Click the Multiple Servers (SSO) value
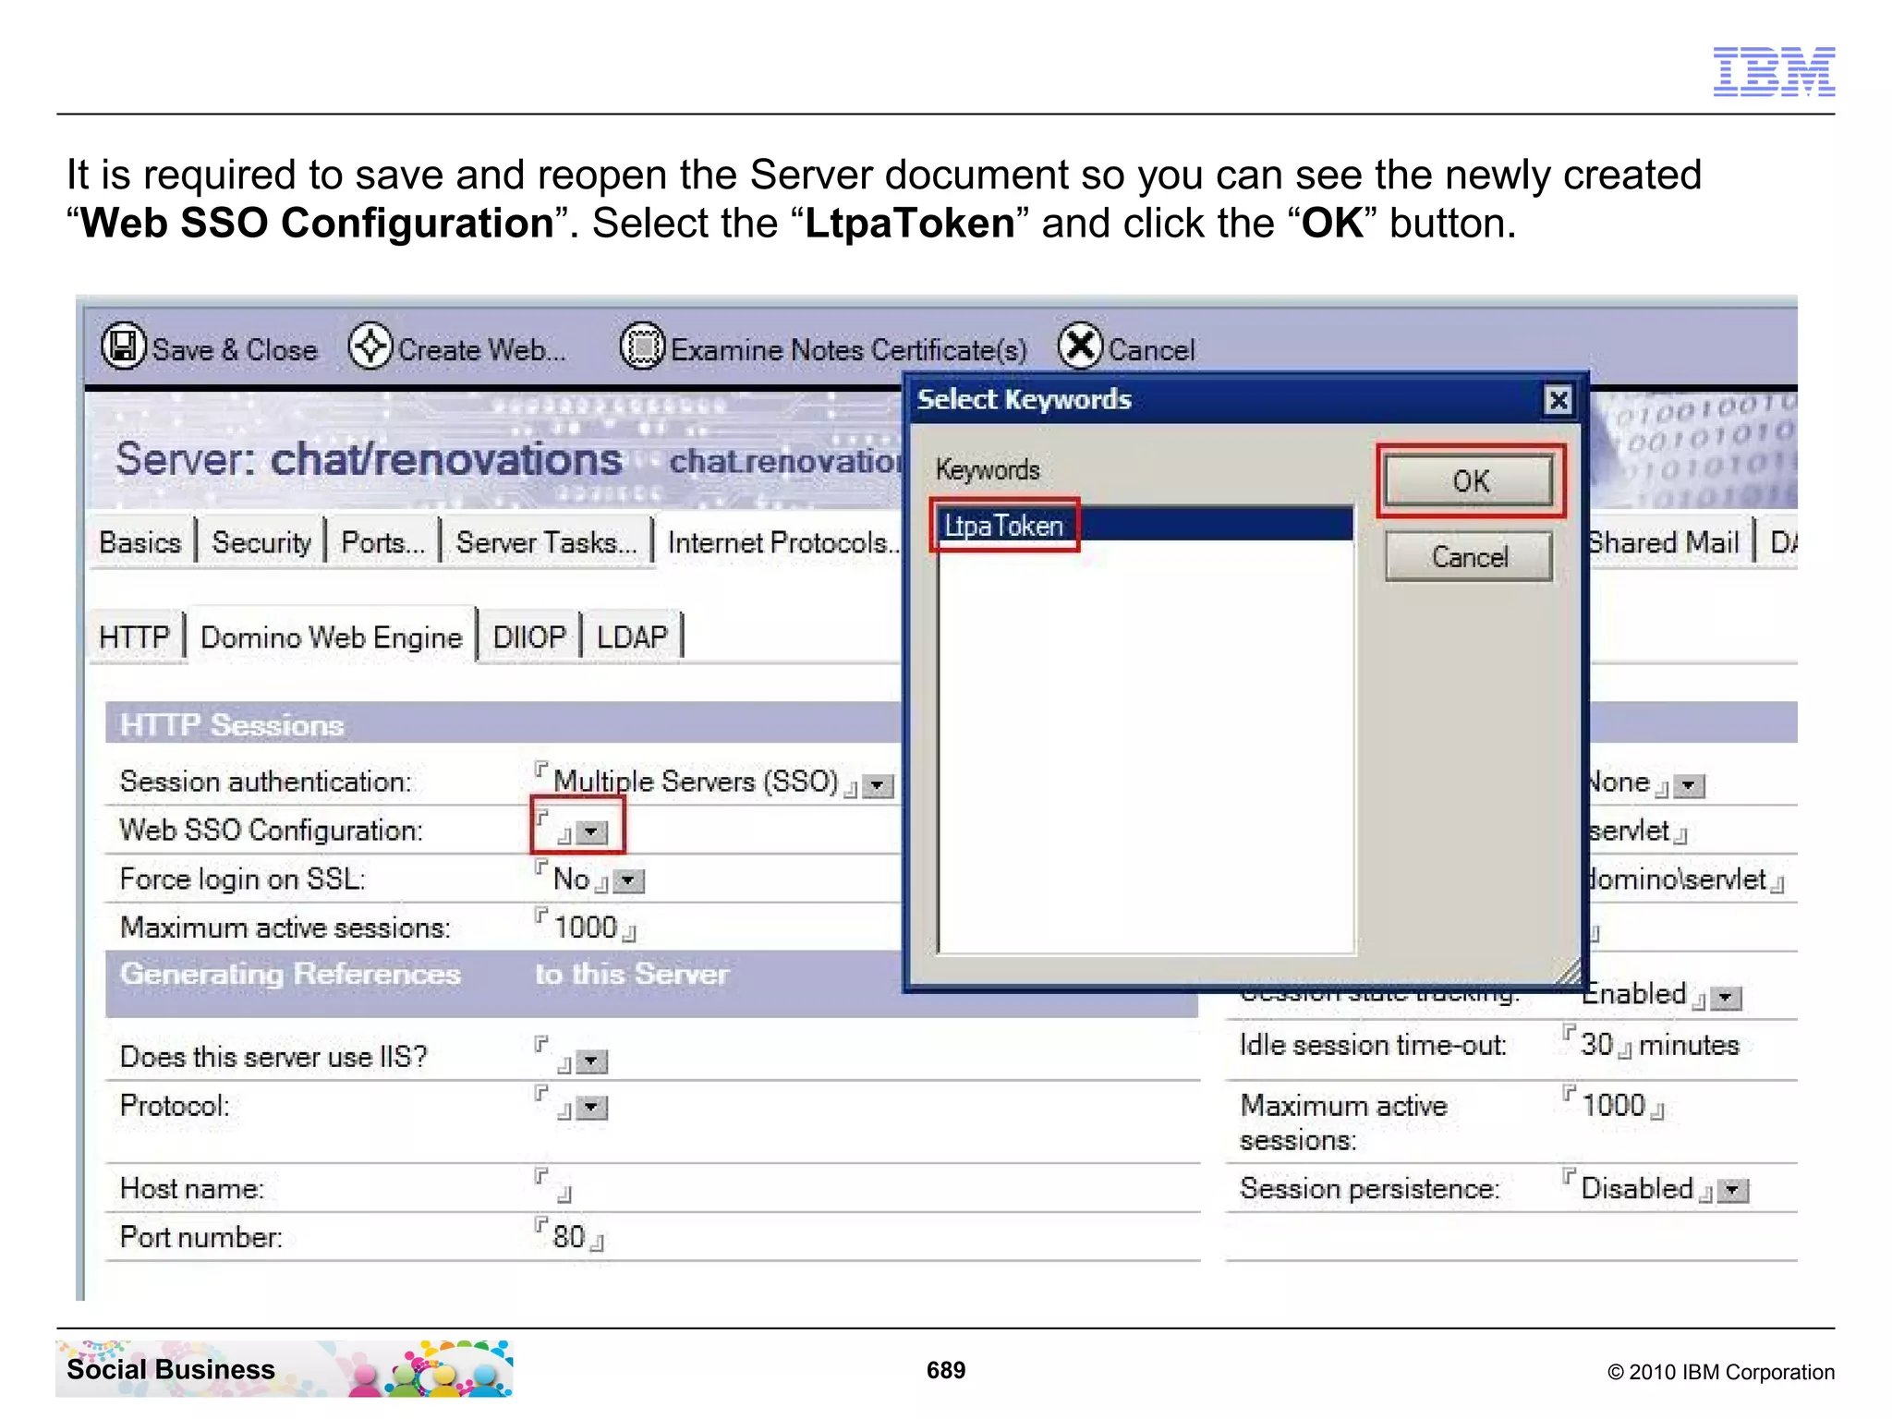 (x=696, y=782)
